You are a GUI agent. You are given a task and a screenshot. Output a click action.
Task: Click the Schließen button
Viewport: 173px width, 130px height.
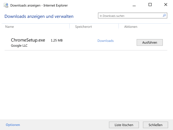point(155,125)
